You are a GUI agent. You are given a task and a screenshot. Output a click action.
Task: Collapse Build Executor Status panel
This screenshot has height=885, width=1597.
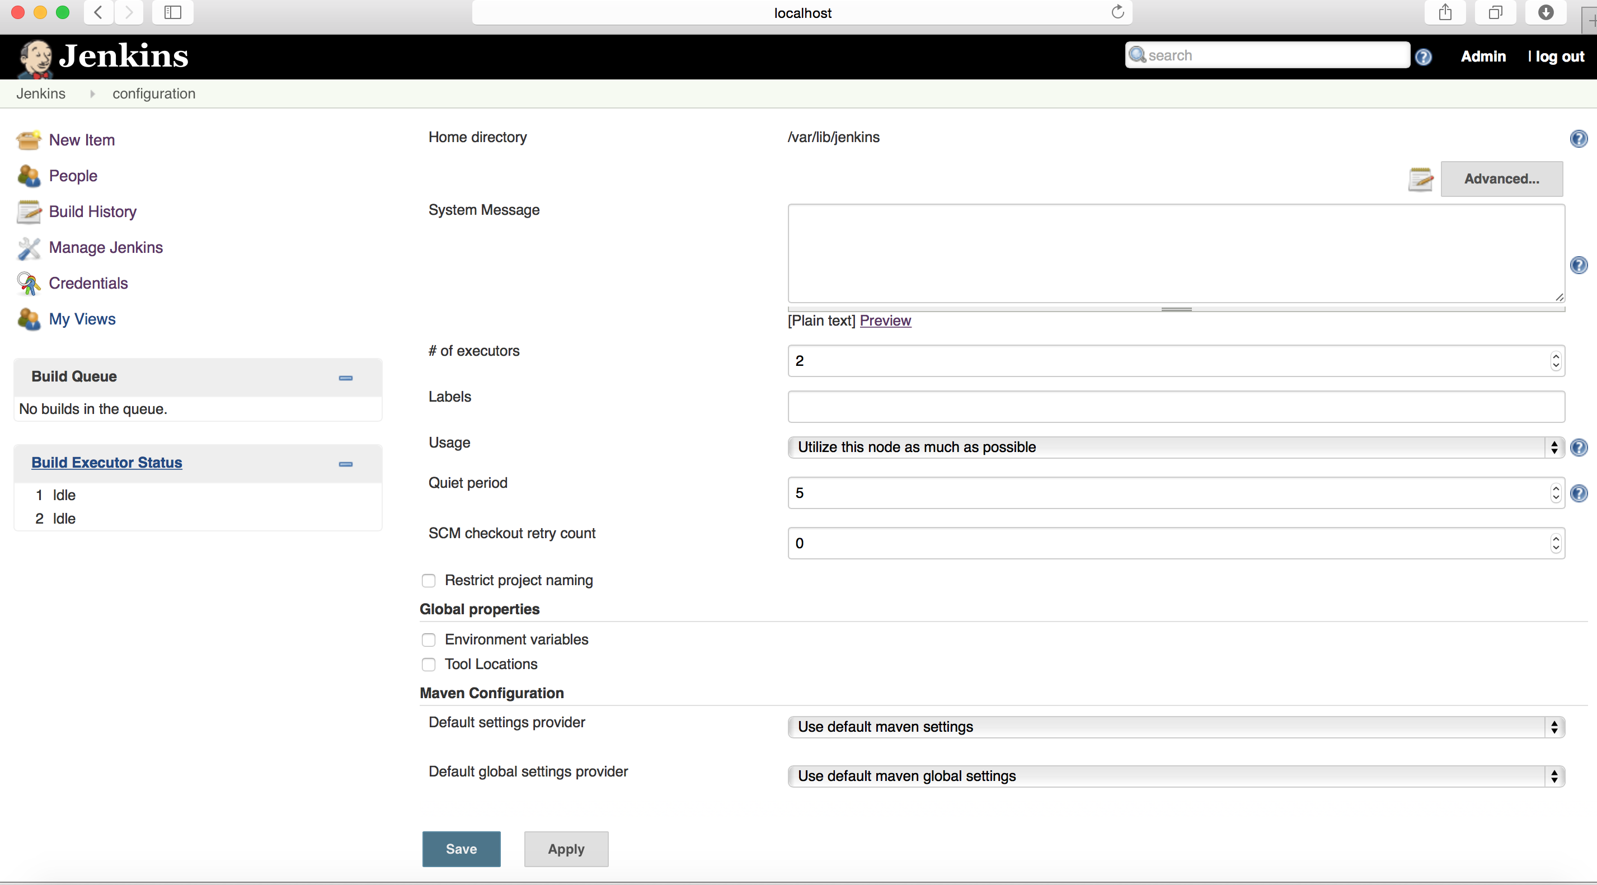346,464
